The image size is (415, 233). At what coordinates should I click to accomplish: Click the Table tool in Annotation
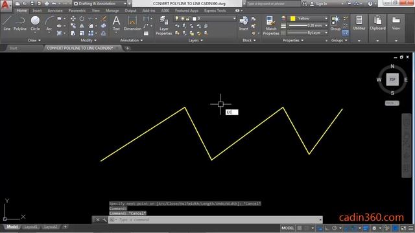(146, 33)
